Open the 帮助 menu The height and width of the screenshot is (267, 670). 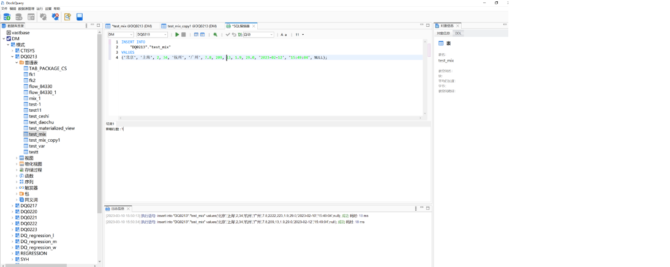pos(57,9)
